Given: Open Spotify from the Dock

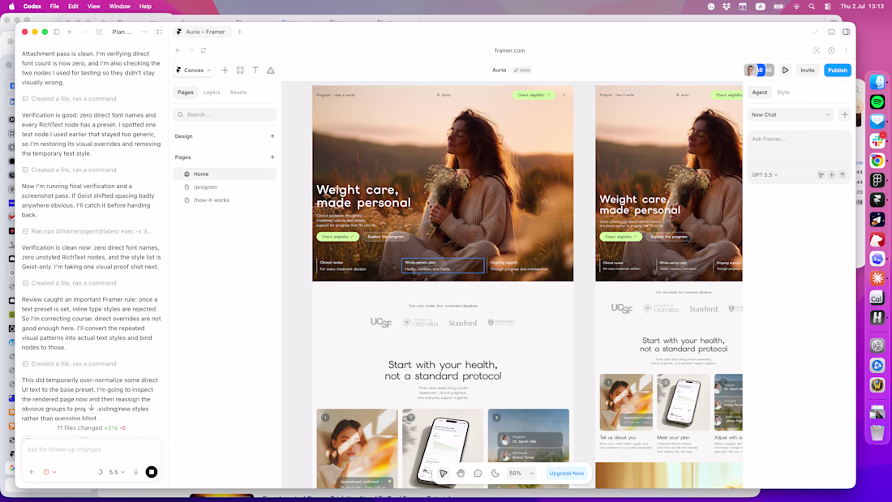Looking at the screenshot, I should click(877, 102).
